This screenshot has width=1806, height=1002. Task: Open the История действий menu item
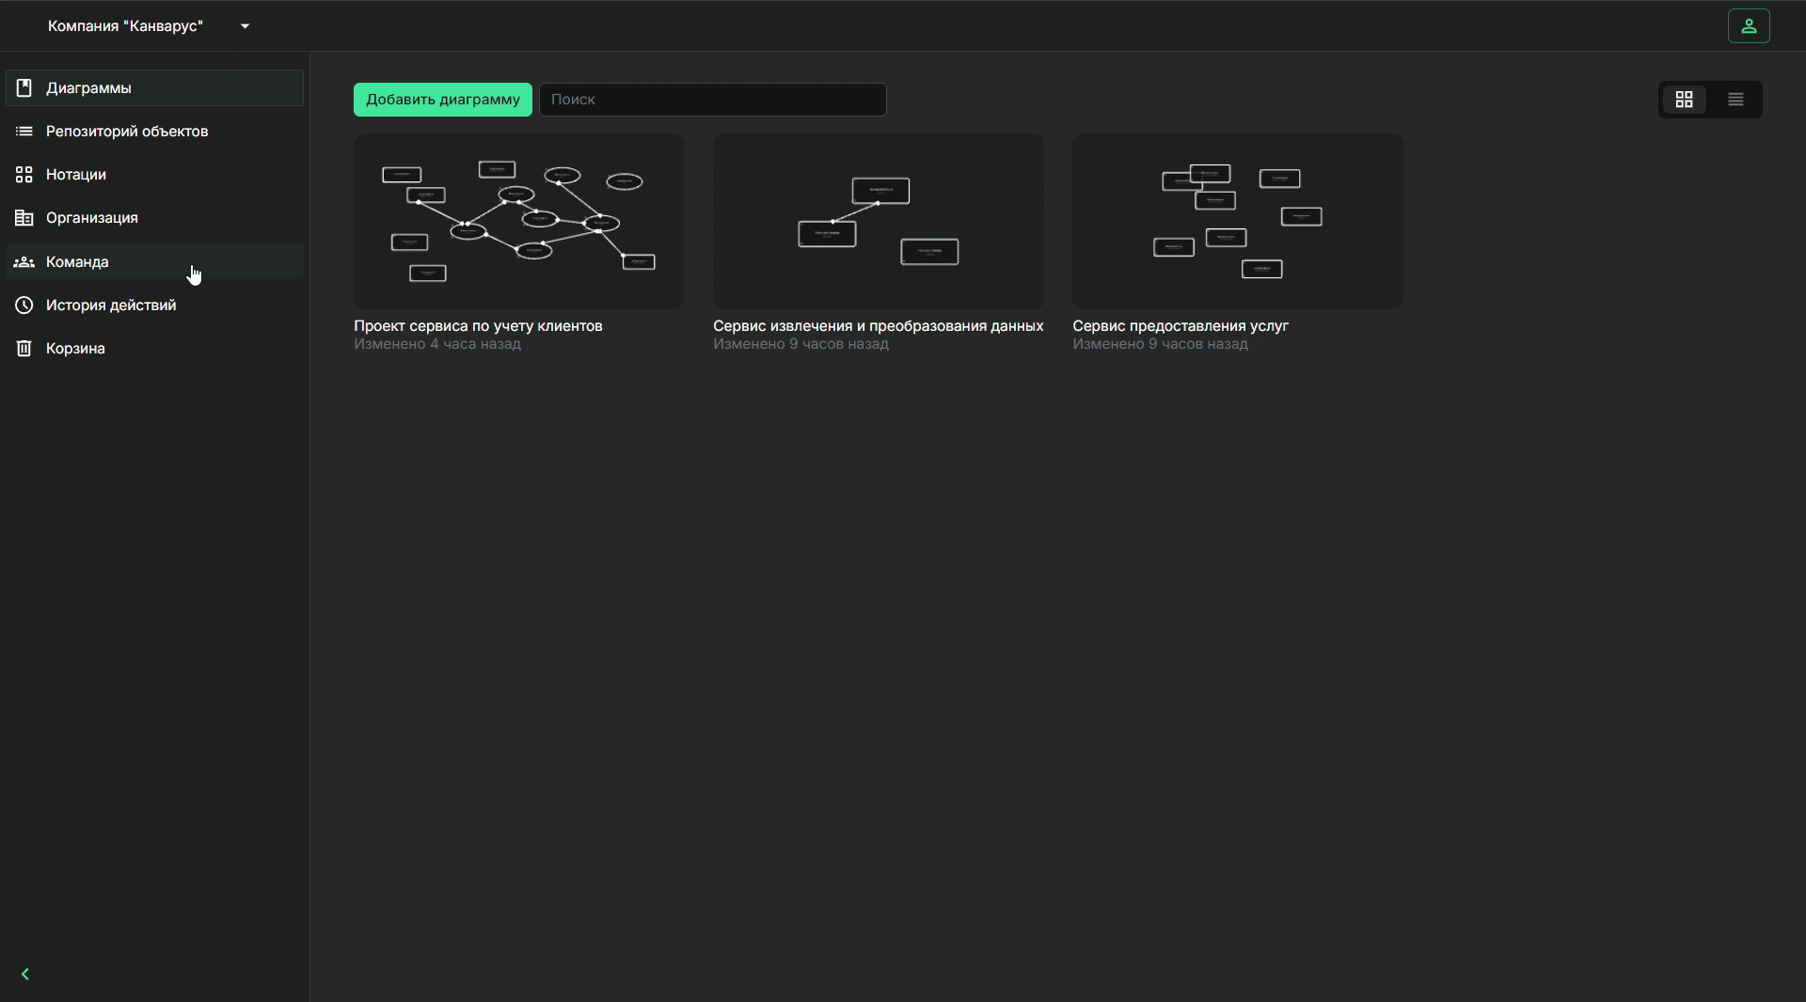point(111,305)
